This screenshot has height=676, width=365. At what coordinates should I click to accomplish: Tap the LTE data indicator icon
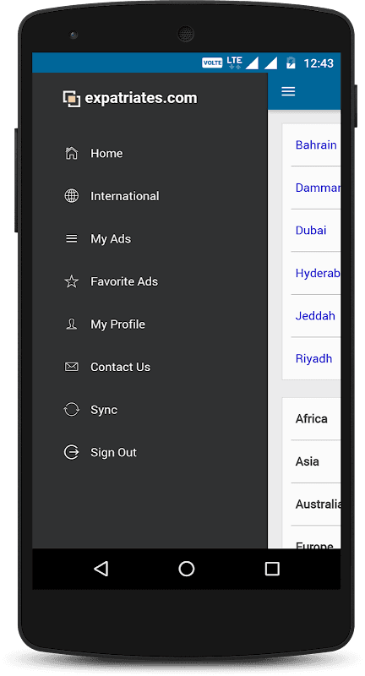click(234, 63)
